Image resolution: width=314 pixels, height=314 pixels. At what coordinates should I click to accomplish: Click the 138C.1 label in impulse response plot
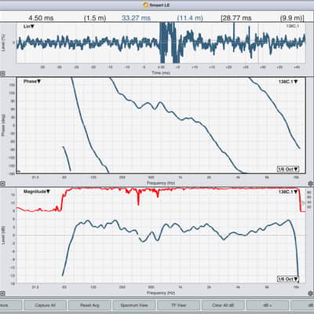[292, 26]
